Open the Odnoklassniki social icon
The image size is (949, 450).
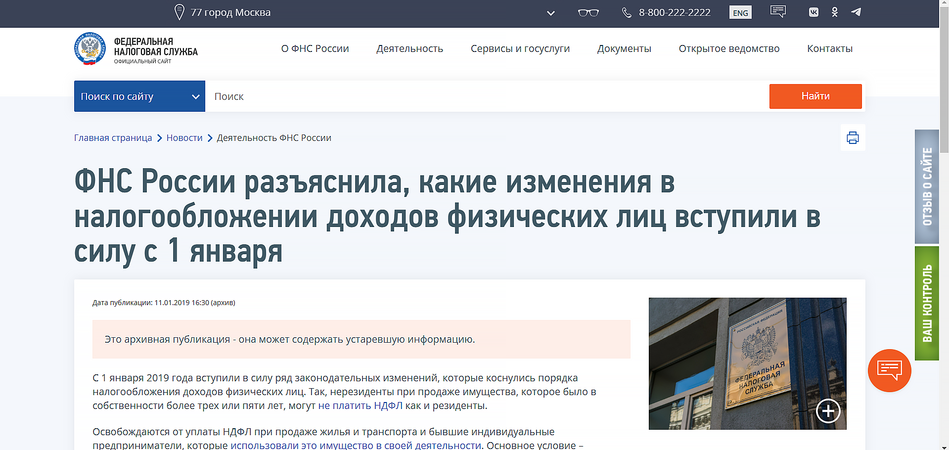835,12
